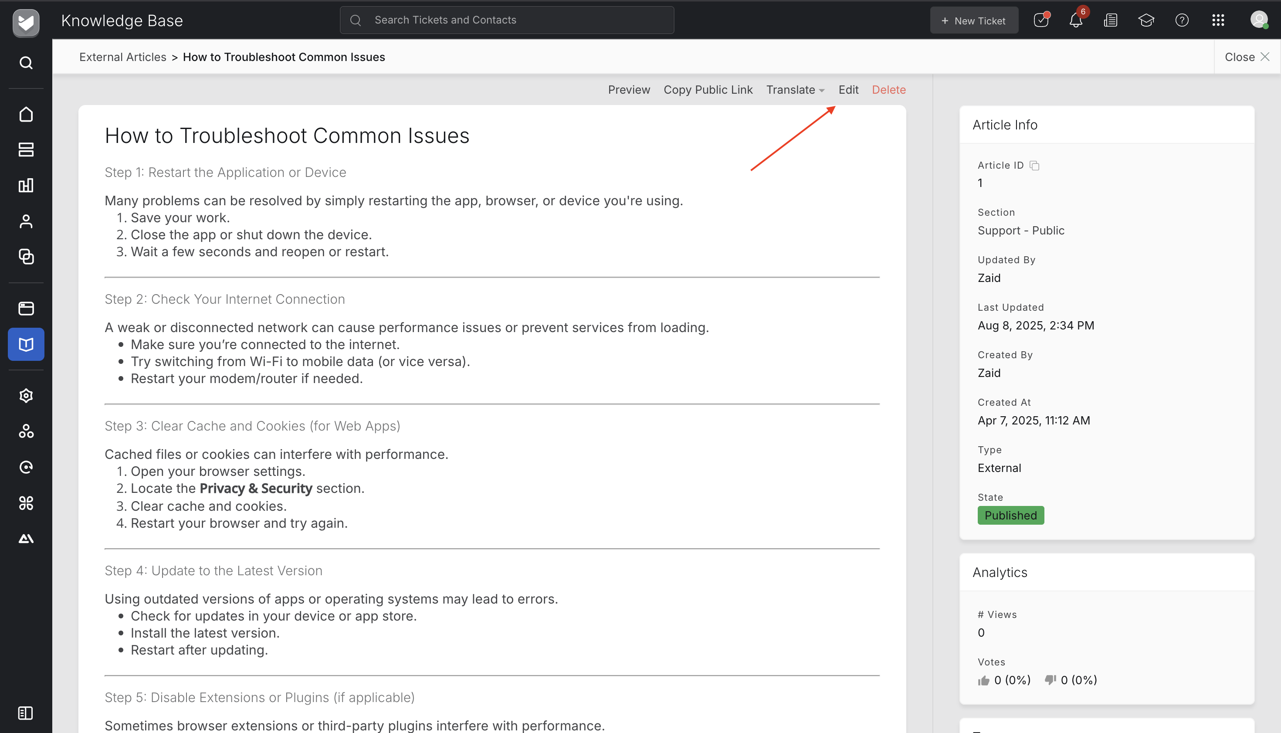Viewport: 1281px width, 733px height.
Task: Click 'Step 1: Restart the Application or Device' heading
Action: pos(226,172)
